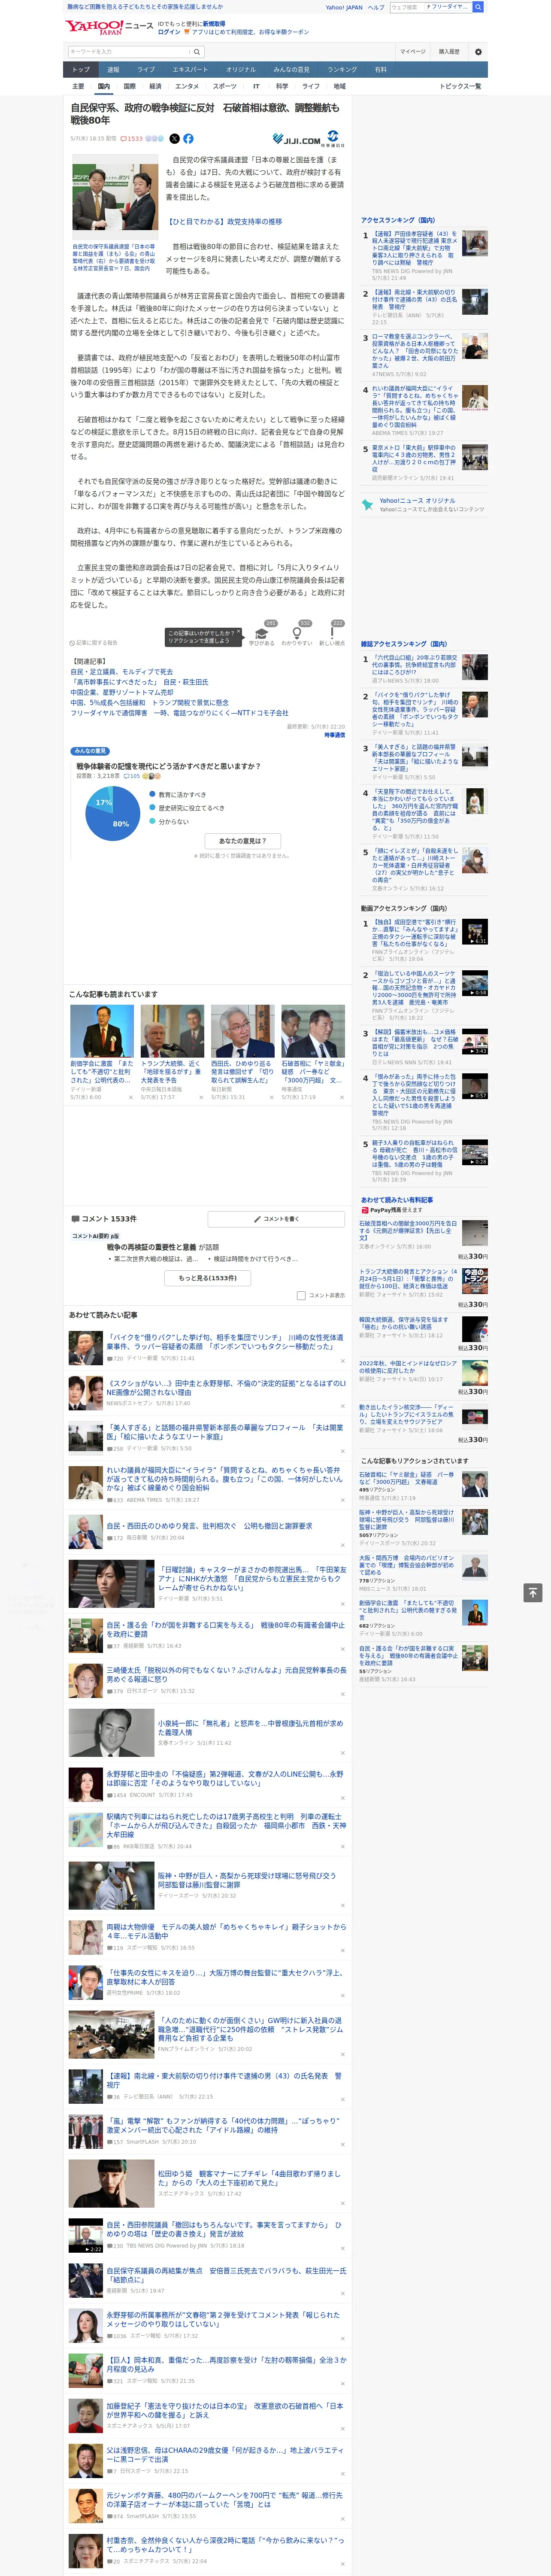
Task: Click the マイページ button
Action: click(x=412, y=51)
